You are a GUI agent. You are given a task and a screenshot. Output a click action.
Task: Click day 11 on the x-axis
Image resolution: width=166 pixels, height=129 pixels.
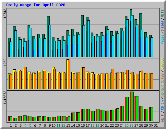(x=58, y=125)
